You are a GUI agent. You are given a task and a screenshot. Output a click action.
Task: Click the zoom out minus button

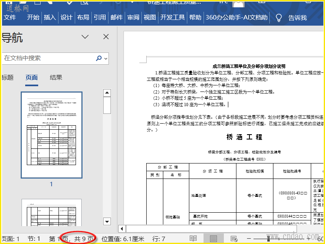coord(249,239)
